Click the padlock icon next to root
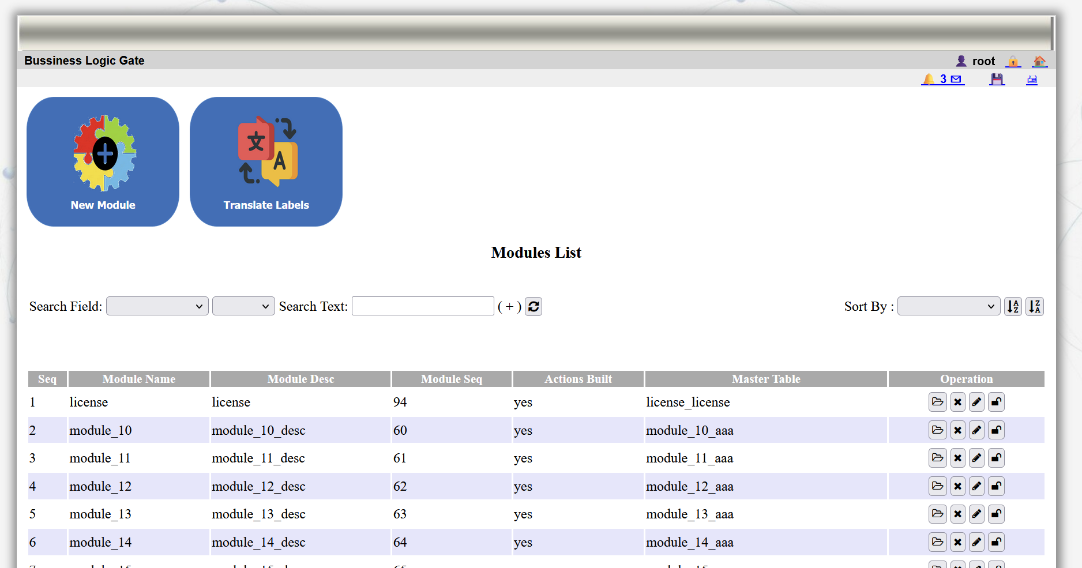 coord(1013,61)
